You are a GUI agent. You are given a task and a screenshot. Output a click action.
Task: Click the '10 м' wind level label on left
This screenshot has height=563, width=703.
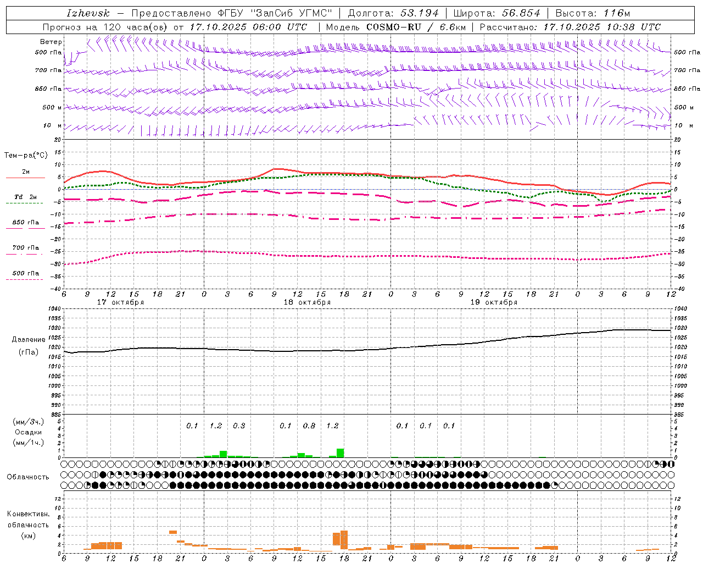(x=53, y=126)
